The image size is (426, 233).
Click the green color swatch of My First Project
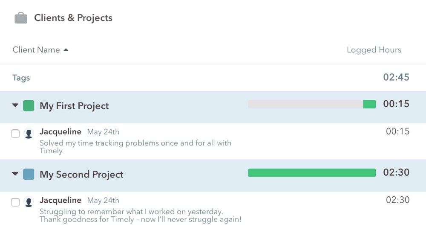pos(29,105)
